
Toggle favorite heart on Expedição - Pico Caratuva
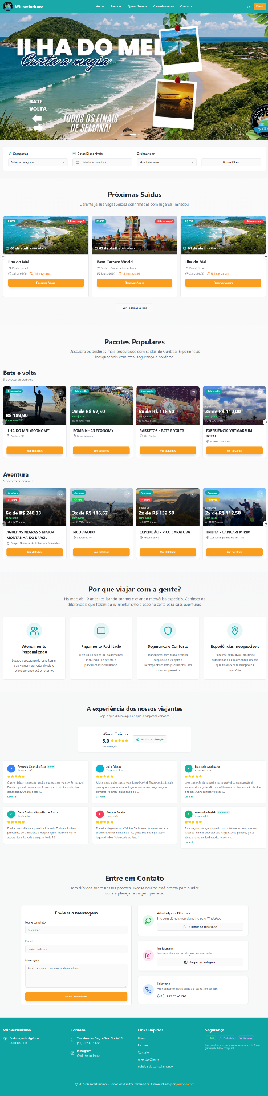(194, 494)
